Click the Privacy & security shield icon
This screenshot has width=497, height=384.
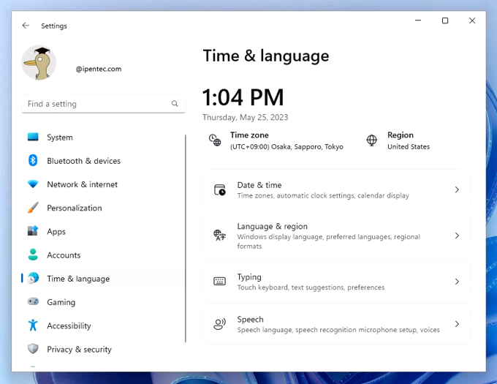point(33,349)
